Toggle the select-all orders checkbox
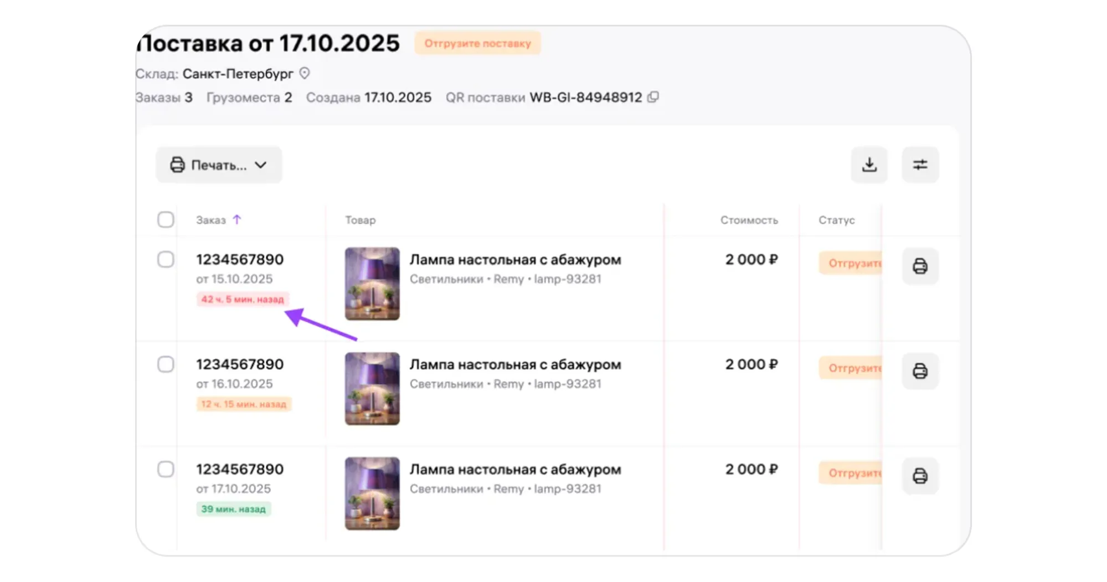Viewport: 1107px width, 582px height. (x=166, y=220)
